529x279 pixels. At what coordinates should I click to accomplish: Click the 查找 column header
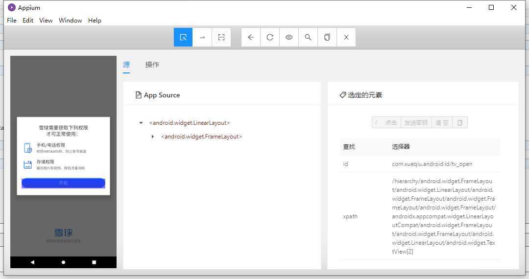[349, 146]
